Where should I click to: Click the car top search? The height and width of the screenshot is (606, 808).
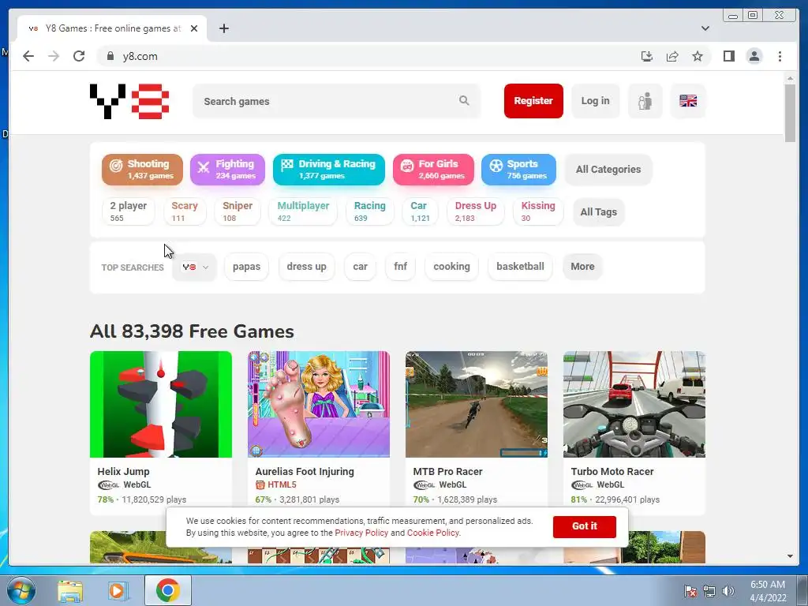(x=360, y=267)
